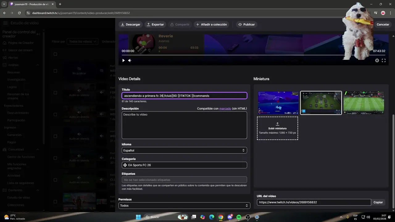
Task: Open the Chrome profile avatar
Action: (383, 13)
